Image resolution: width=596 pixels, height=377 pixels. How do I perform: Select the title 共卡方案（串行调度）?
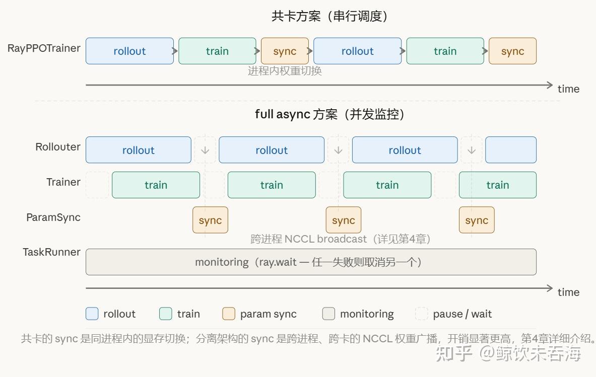329,16
